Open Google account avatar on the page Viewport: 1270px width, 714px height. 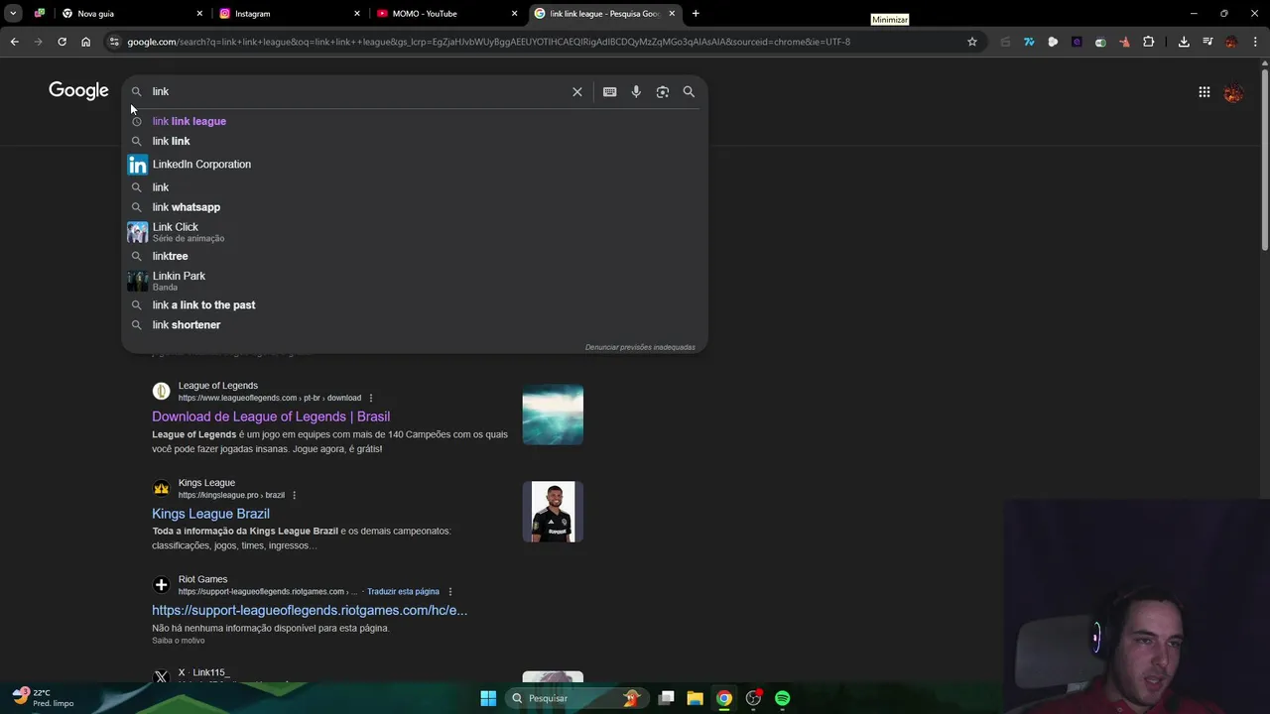(x=1233, y=92)
